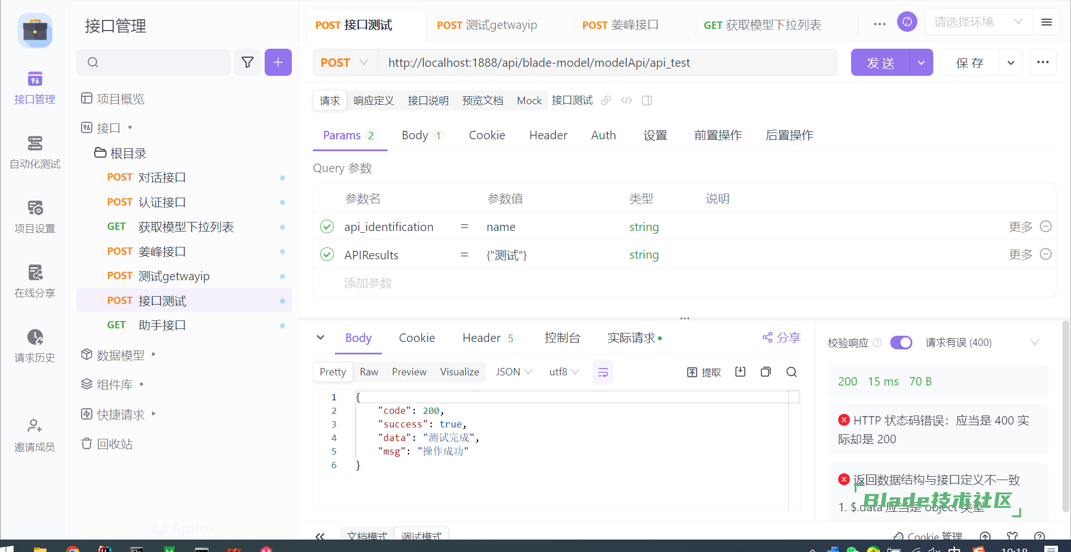Open the 邀请成员 sidebar item
1071x552 pixels.
coord(35,435)
